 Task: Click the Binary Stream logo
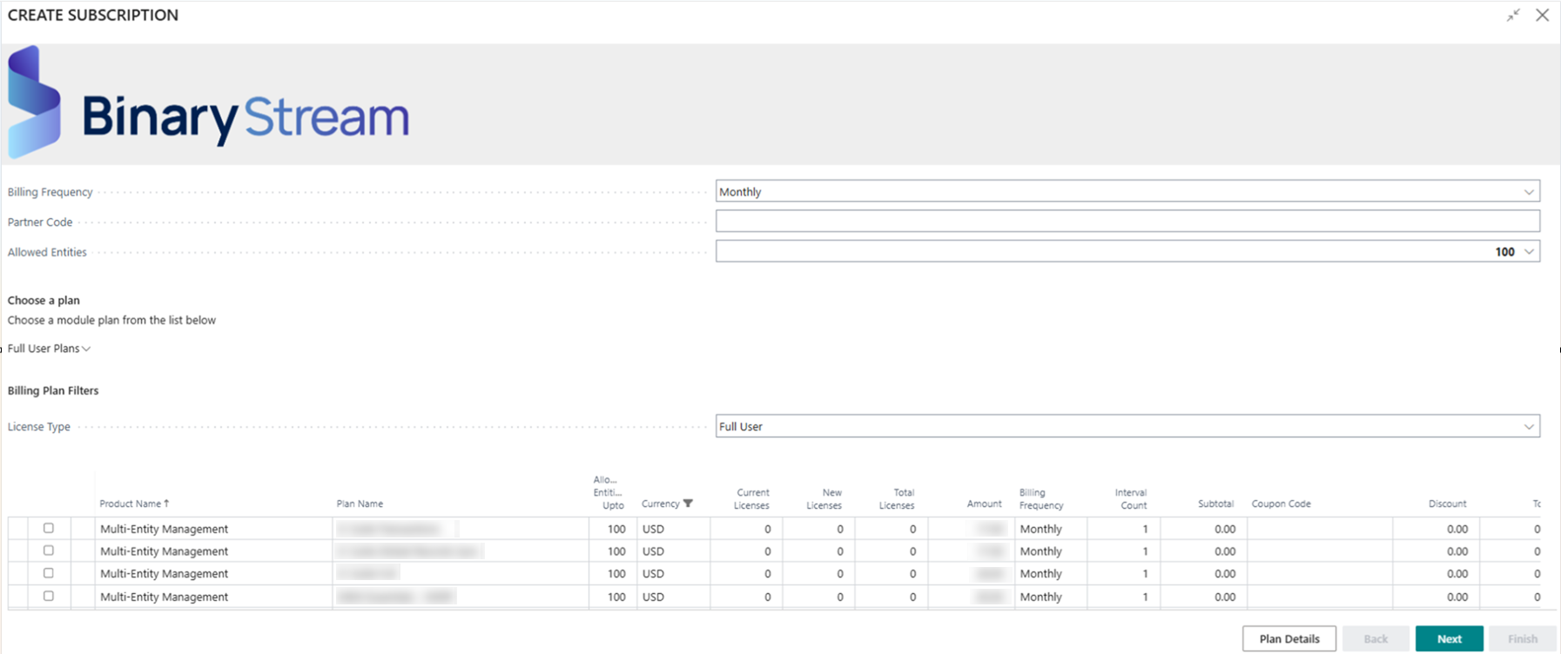click(x=209, y=103)
